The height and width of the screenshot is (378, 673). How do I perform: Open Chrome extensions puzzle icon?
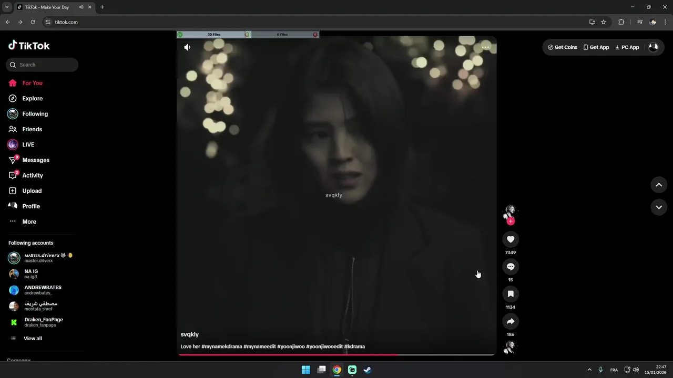click(x=621, y=22)
